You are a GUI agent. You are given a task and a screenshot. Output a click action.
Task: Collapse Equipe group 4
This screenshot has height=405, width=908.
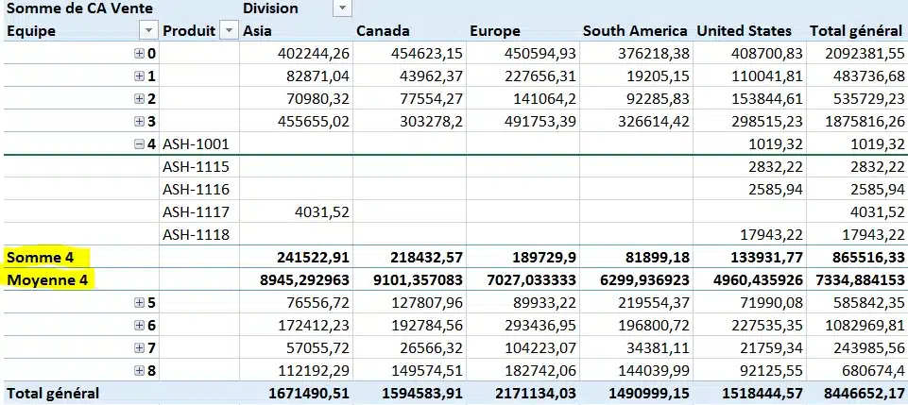pos(139,144)
